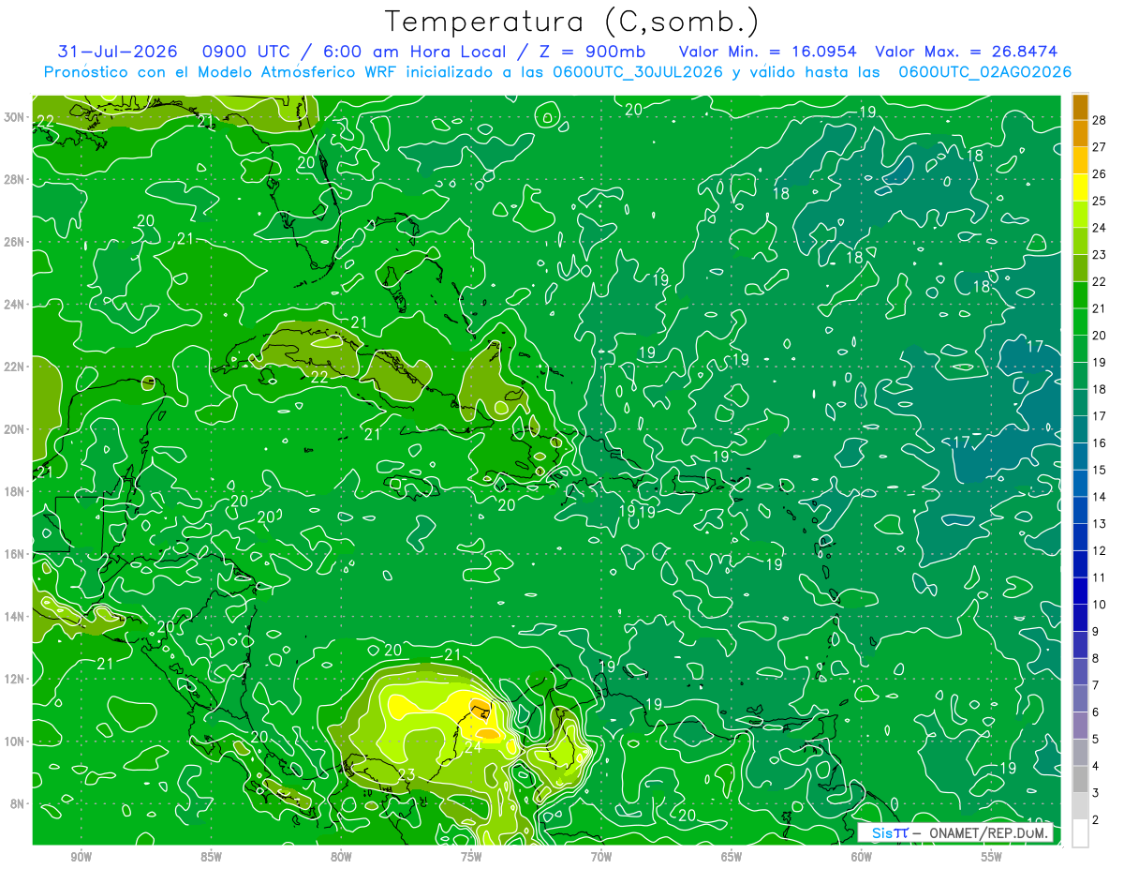Click the purple legend swatch between 5 and 6
This screenshot has height=869, width=1124.
point(1080,726)
